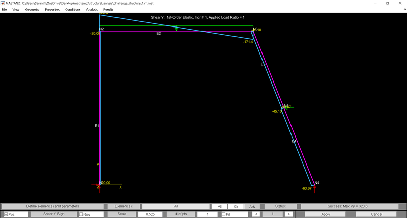Click node N5 on the inclined member
The width and height of the screenshot is (407, 218).
click(x=284, y=108)
